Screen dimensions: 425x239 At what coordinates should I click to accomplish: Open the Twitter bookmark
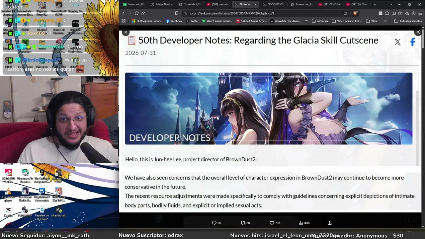(x=192, y=21)
